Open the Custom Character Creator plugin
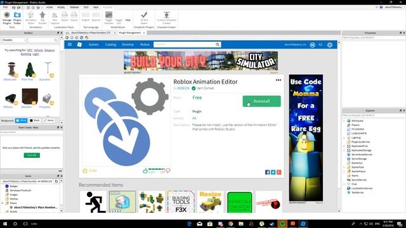The image size is (406, 228). click(166, 18)
